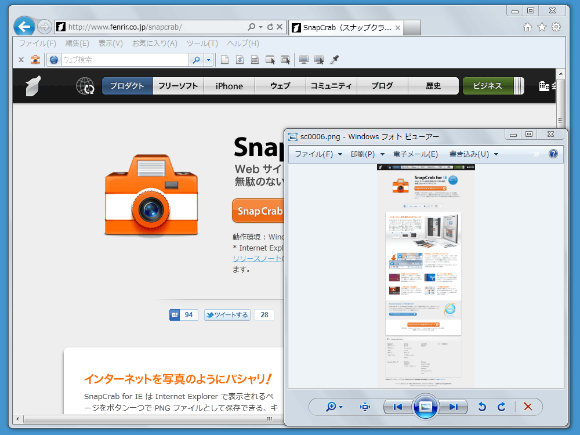580x435 pixels.
Task: Delete the image with red X icon
Action: [x=528, y=407]
